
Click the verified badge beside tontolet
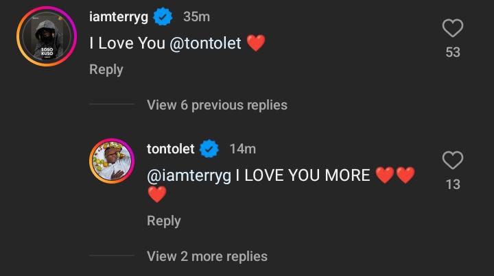(210, 149)
